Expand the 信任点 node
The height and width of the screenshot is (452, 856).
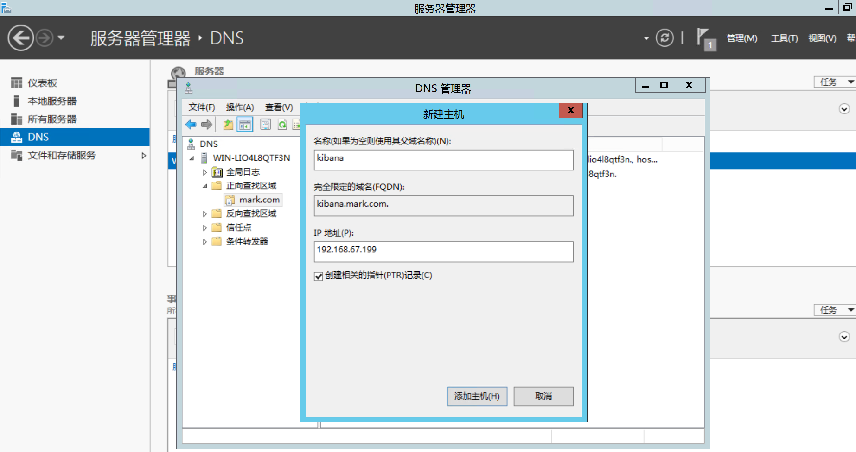[x=204, y=228]
